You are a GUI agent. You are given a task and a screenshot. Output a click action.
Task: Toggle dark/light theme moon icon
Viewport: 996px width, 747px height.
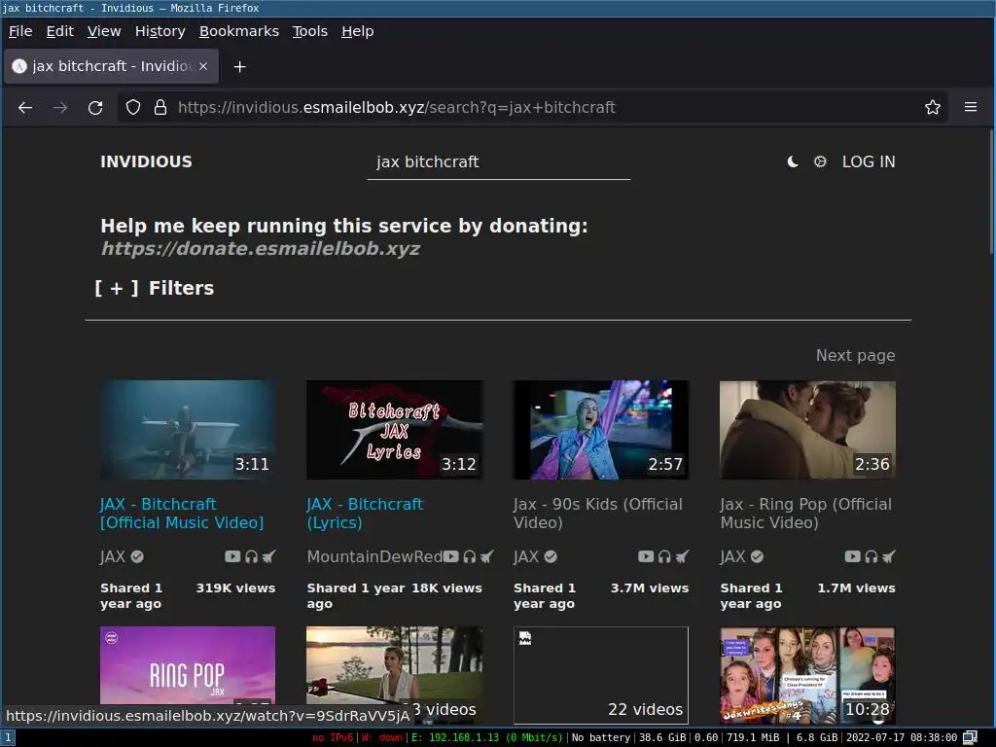click(793, 162)
